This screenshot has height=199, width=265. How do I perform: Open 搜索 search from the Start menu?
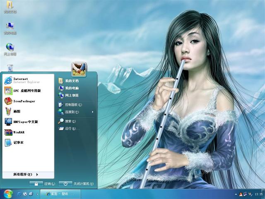(x=76, y=121)
